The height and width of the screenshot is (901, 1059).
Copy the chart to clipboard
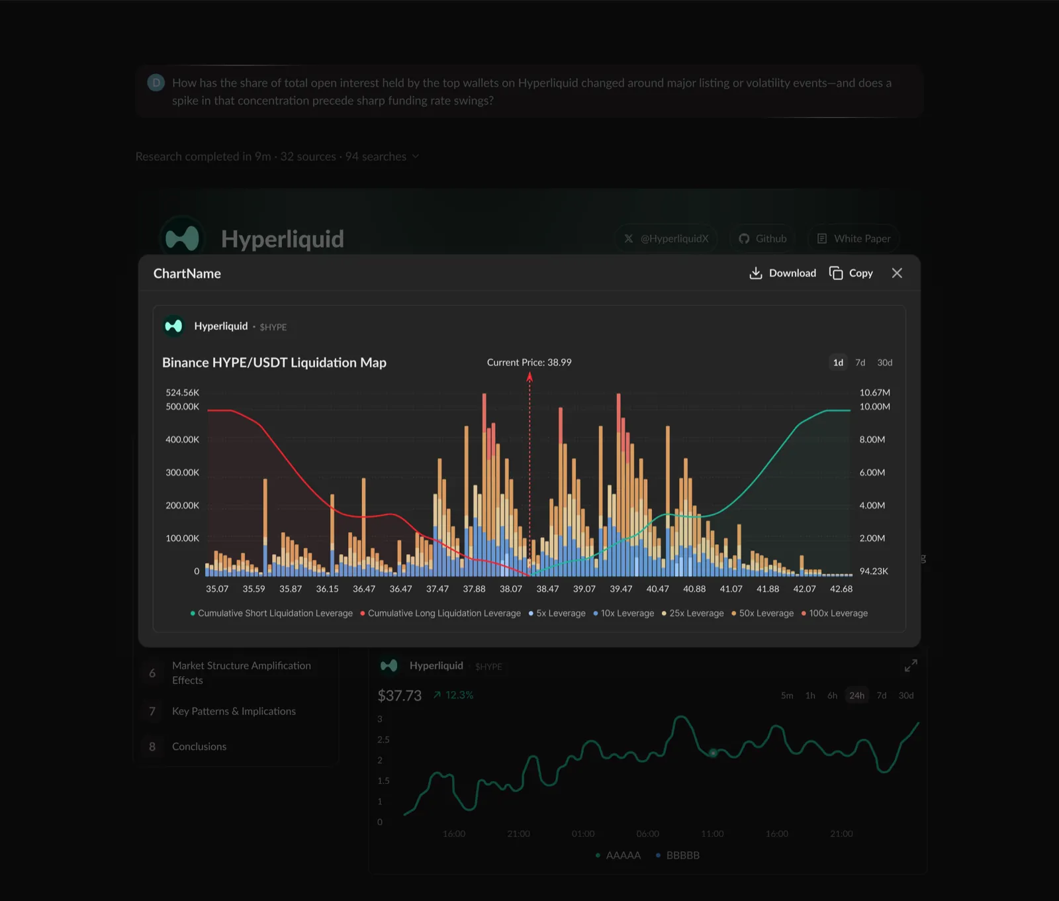[x=851, y=273]
